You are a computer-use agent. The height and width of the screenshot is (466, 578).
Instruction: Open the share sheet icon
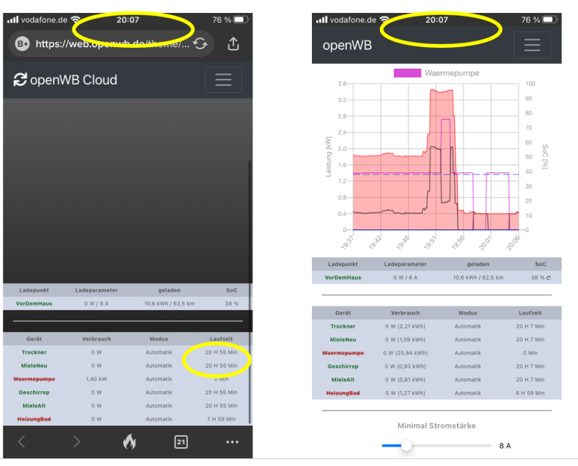(x=233, y=43)
